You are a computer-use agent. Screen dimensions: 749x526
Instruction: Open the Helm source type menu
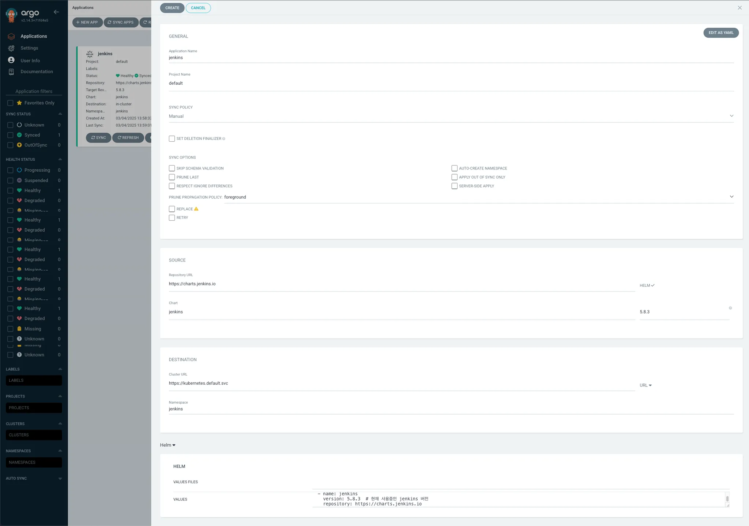[168, 445]
